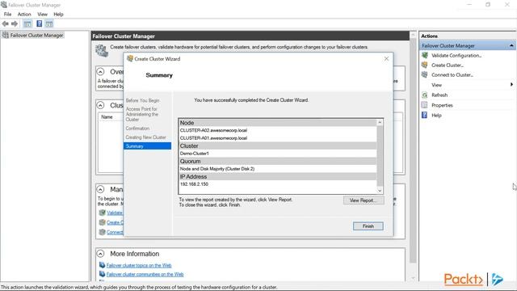Image resolution: width=517 pixels, height=291 pixels.
Task: Click the icon beside Failover cluster communities link
Action: 103,274
